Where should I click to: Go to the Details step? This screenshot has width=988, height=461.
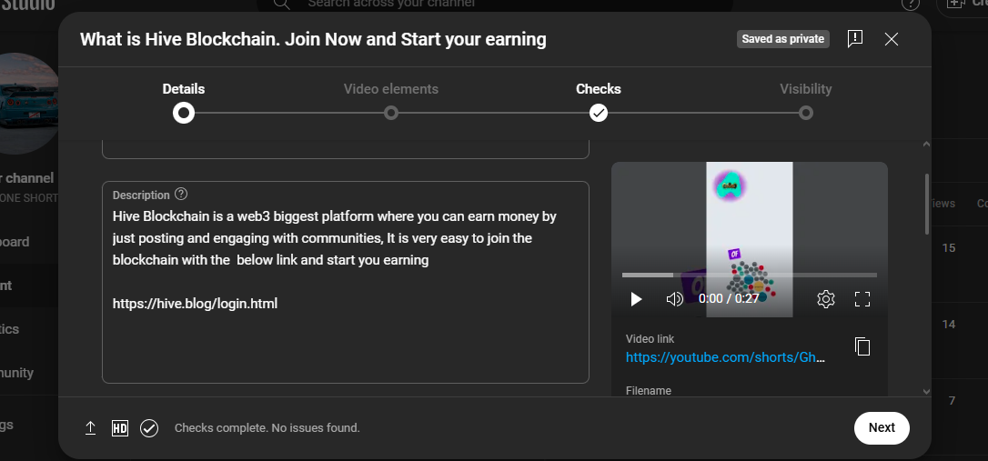point(184,89)
